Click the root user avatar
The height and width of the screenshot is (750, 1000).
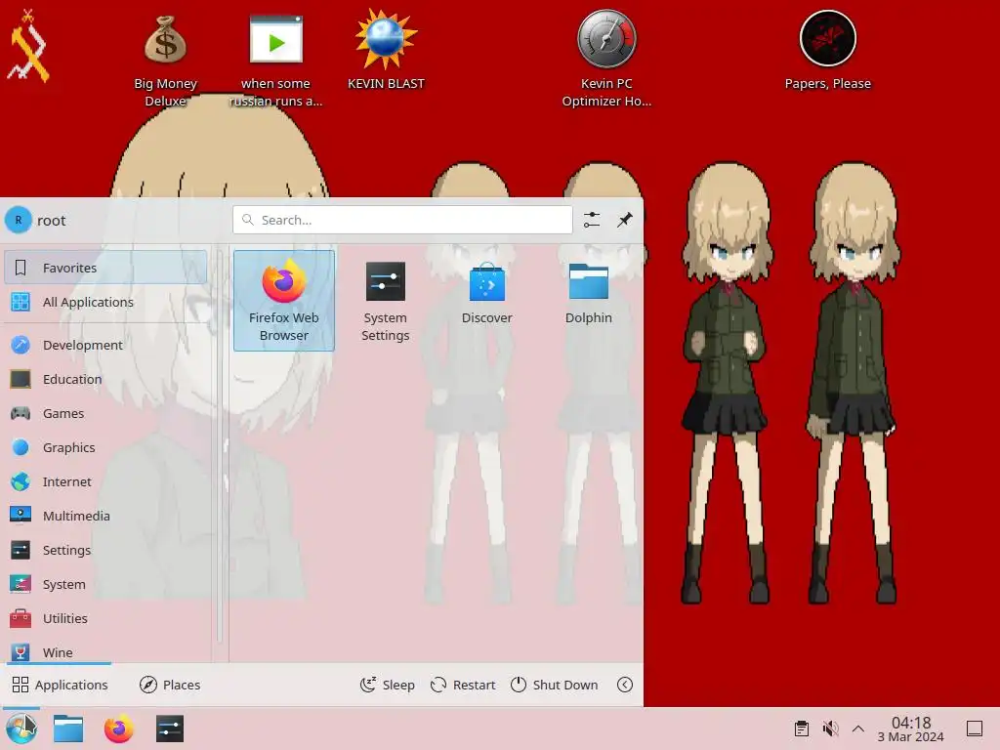click(19, 220)
